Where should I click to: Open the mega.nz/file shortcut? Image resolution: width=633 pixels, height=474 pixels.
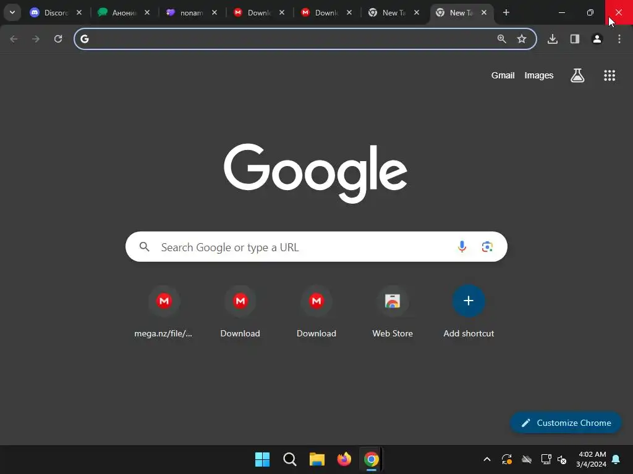(x=163, y=311)
